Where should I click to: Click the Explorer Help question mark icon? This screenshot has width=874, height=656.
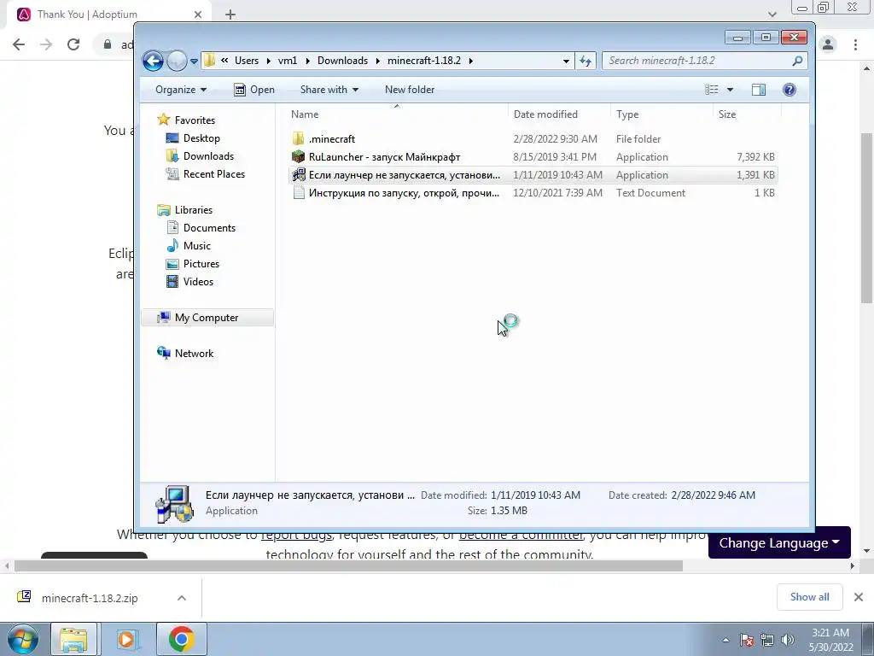coord(790,90)
